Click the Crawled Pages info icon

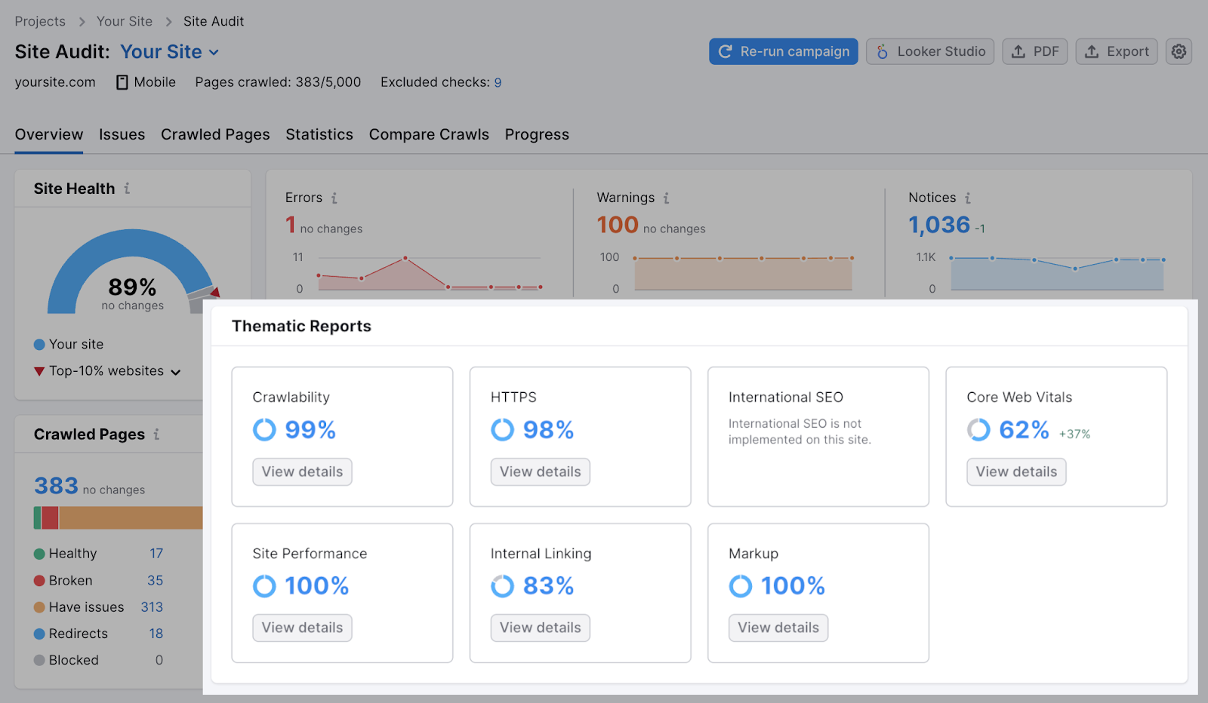pyautogui.click(x=156, y=434)
